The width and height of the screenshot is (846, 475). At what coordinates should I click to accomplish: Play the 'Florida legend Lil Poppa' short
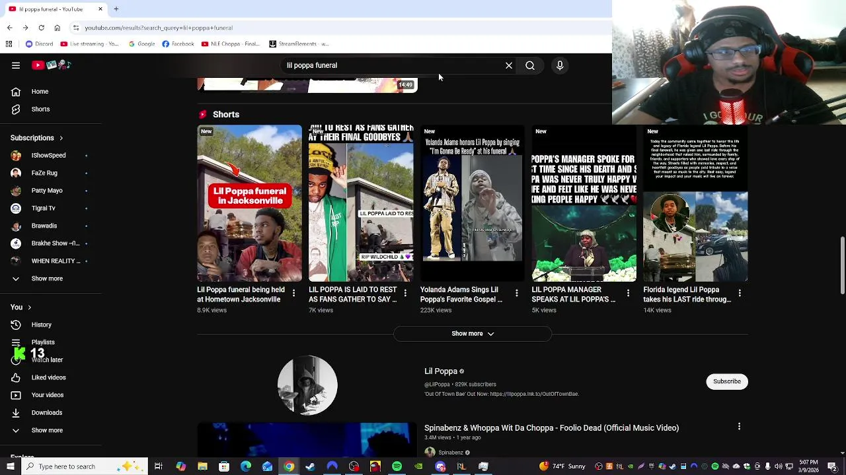click(696, 203)
